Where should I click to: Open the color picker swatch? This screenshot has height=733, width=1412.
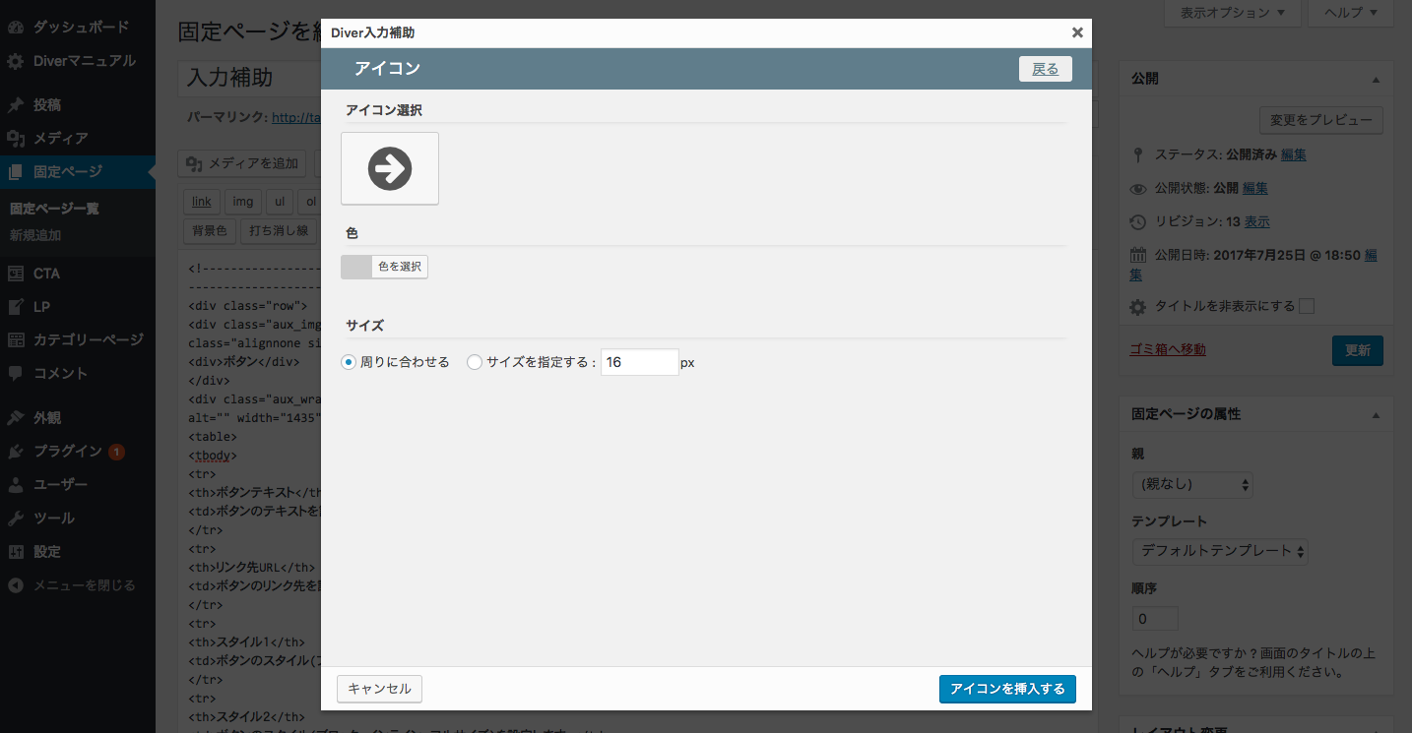(x=356, y=267)
